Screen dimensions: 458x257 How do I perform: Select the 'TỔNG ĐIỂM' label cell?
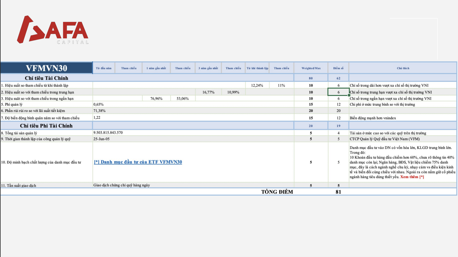click(277, 192)
